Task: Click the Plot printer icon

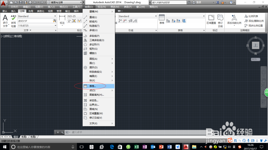Action: (30, 2)
